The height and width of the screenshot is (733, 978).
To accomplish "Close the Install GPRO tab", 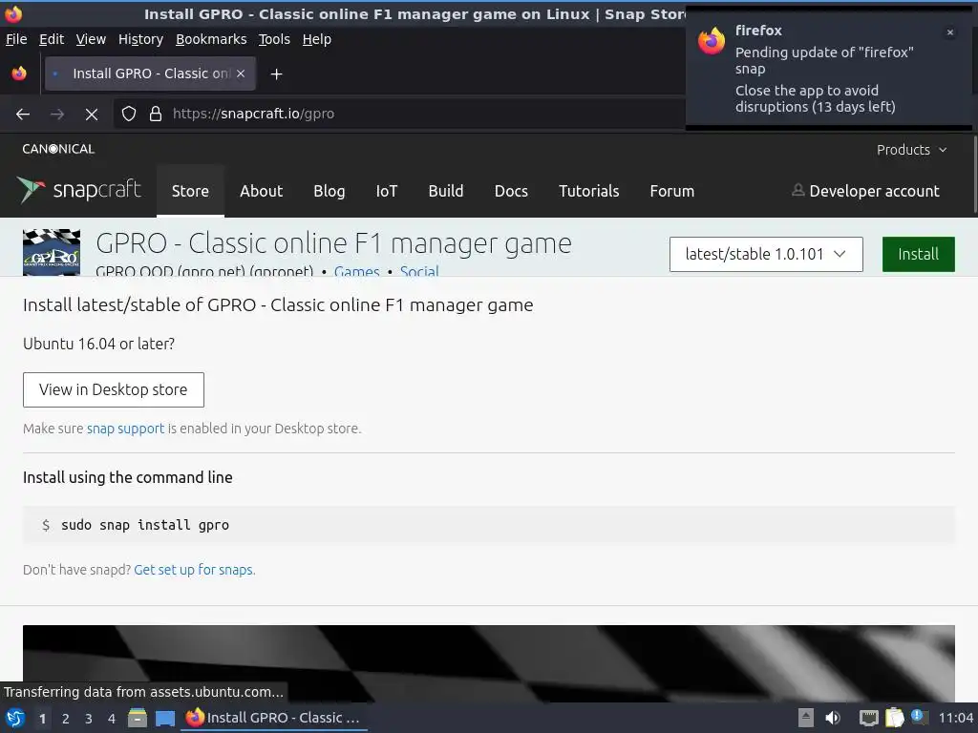I will click(x=241, y=73).
